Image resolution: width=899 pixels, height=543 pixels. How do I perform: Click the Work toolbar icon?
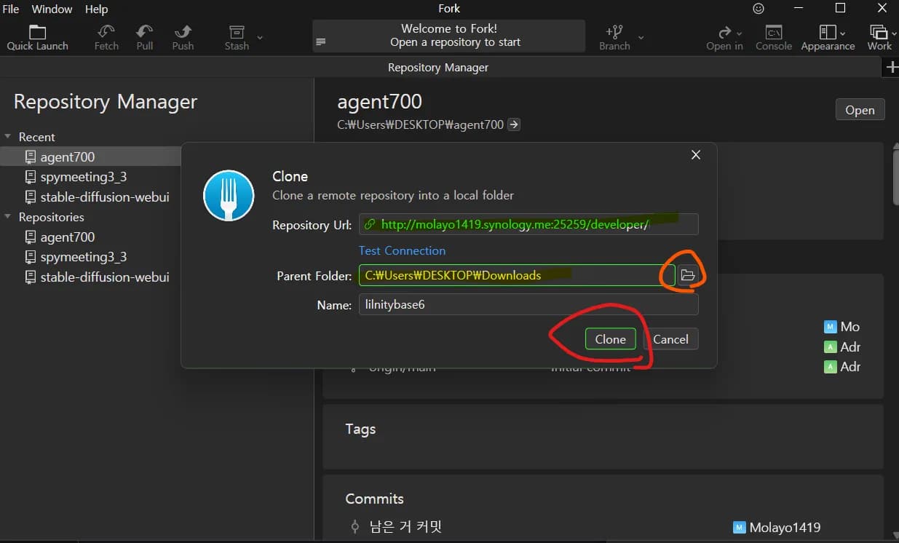[879, 38]
